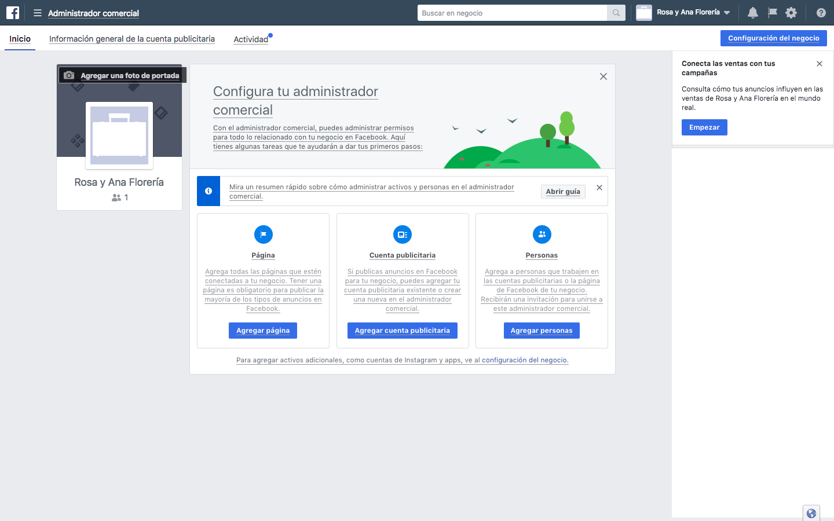Close the Conecta las ventas card

coord(820,64)
